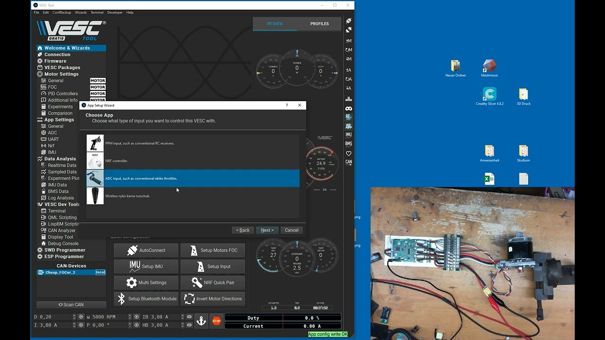605x340 pixels.
Task: Open Neuer Ordner desktop folder
Action: tap(455, 68)
